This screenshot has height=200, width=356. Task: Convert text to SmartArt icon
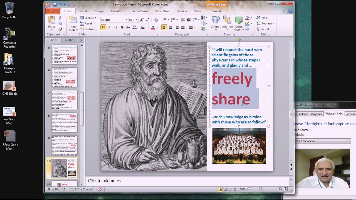pos(204,29)
